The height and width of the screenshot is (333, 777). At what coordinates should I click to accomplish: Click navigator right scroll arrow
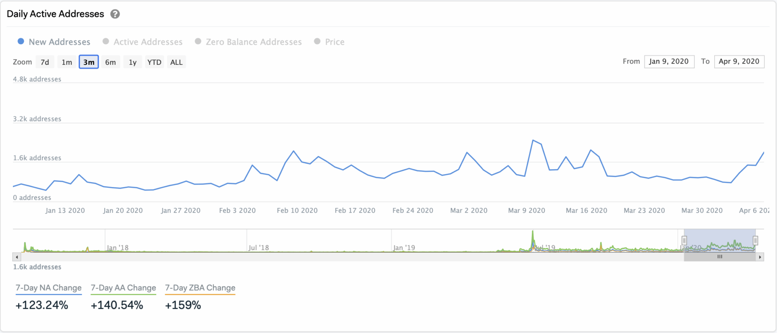[760, 257]
